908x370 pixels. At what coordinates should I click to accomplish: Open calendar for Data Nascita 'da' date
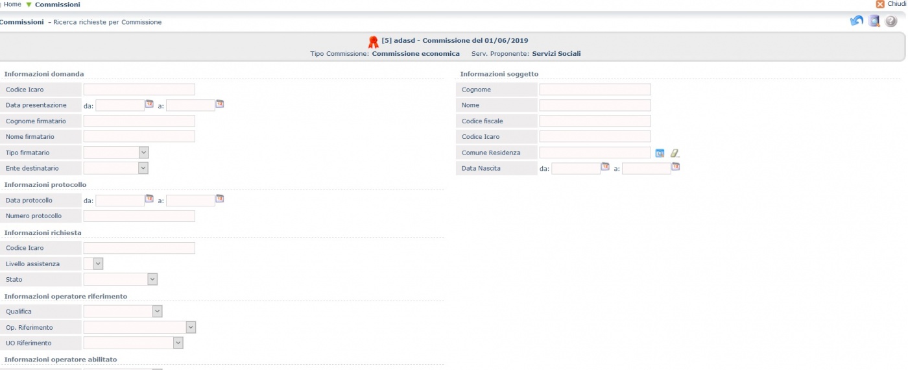(605, 167)
